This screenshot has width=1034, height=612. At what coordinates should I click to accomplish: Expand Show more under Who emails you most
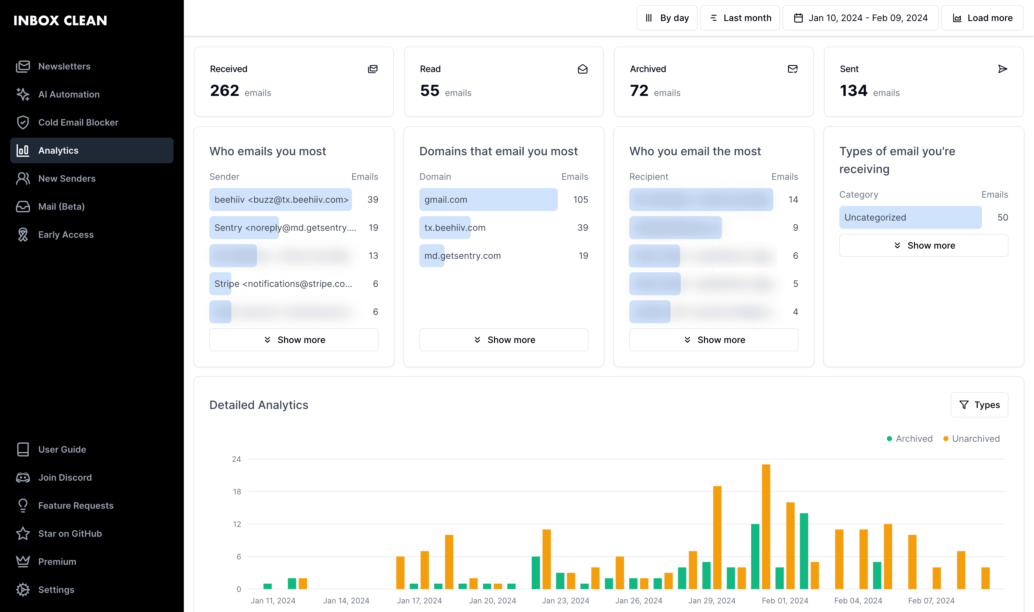[294, 340]
